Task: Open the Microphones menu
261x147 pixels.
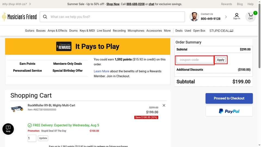Action: click(x=136, y=31)
